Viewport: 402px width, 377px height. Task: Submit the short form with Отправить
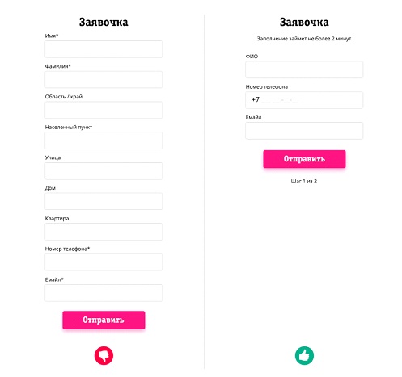[x=304, y=159]
